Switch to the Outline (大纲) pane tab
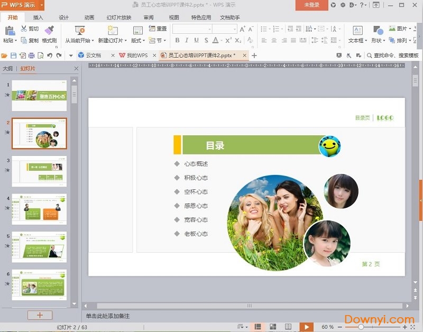The image size is (423, 332). click(7, 68)
